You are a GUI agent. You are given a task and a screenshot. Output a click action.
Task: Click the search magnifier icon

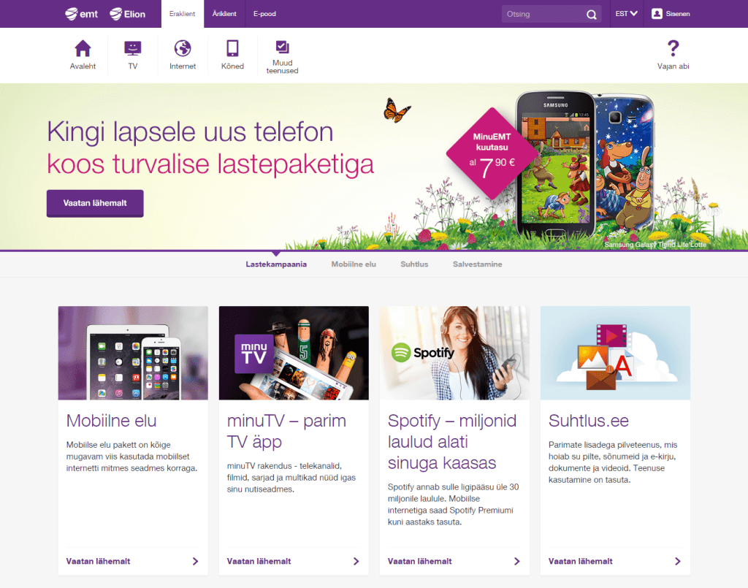tap(592, 15)
